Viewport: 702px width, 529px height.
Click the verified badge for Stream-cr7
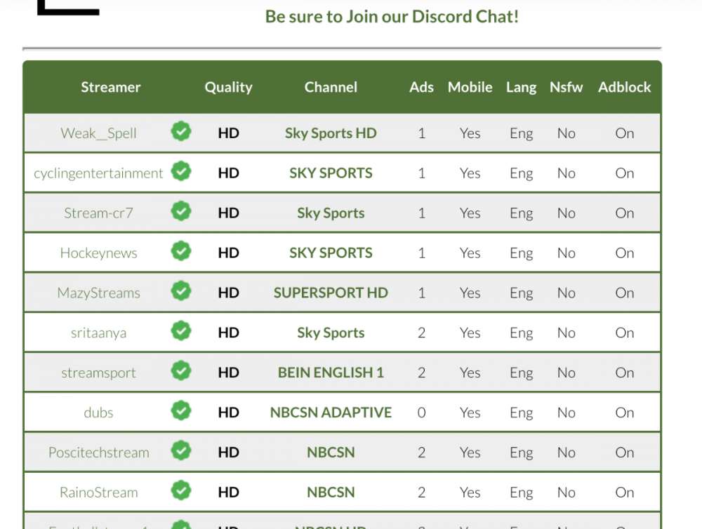[x=181, y=211]
